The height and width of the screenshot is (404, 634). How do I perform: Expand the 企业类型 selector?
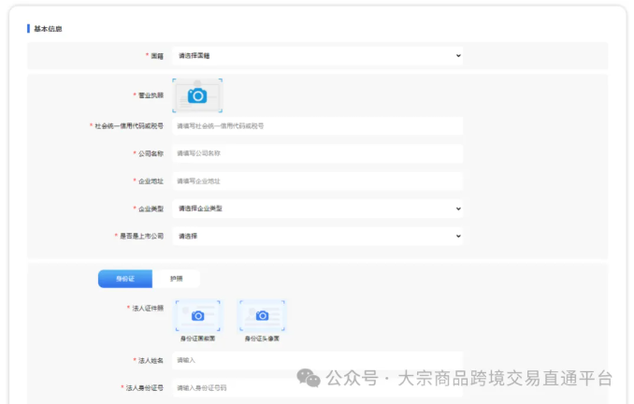(317, 209)
